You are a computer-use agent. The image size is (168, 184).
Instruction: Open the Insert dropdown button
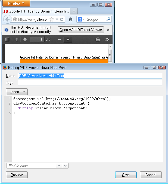[17, 92]
